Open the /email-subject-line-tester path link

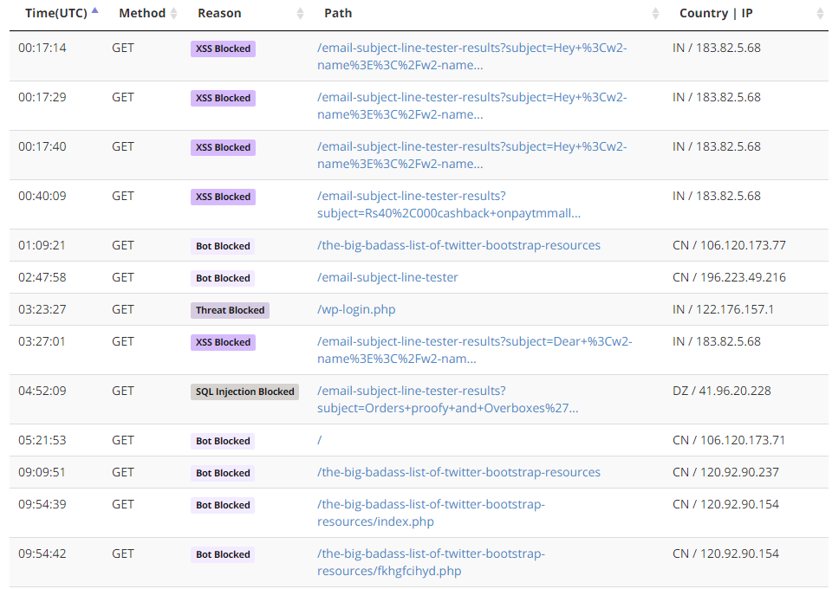pyautogui.click(x=387, y=277)
